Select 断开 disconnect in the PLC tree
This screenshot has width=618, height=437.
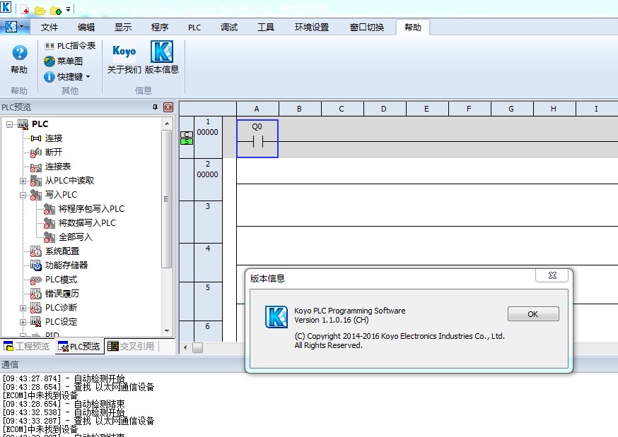point(54,152)
